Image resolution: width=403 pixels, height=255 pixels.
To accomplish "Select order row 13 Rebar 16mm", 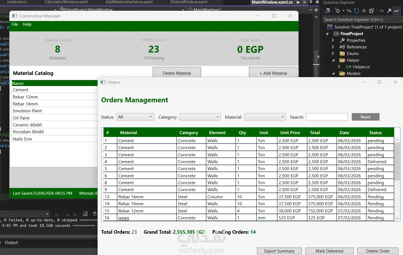I will click(x=249, y=197).
